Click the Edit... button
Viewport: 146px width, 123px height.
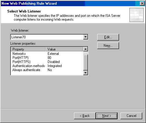[108, 37]
